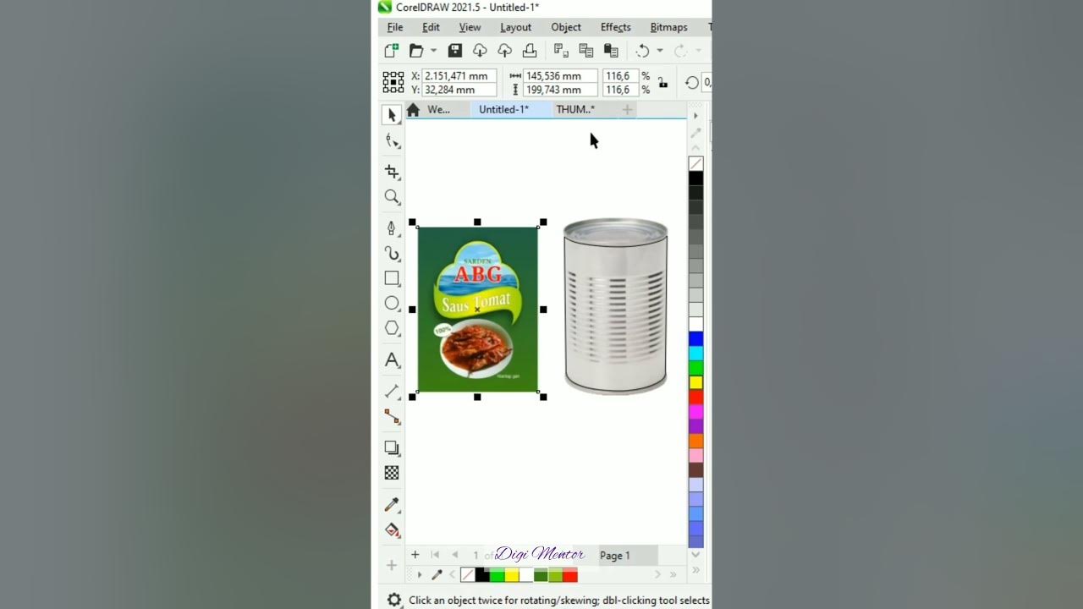This screenshot has height=609, width=1083.
Task: Select the Freehand drawing tool
Action: (392, 228)
